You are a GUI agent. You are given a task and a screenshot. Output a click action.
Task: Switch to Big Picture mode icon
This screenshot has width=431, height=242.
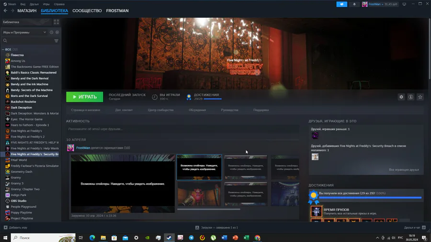404,4
